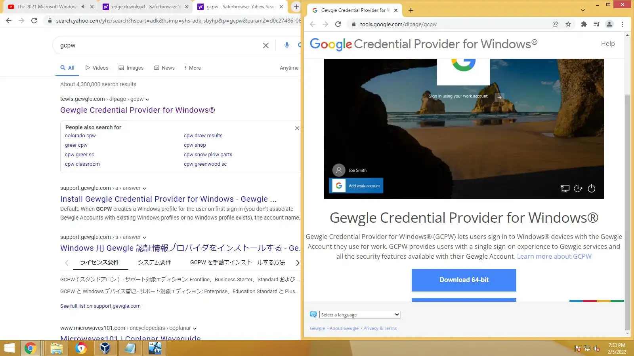Expand arrow beside microwaves101.com result
The width and height of the screenshot is (634, 356).
pyautogui.click(x=195, y=328)
